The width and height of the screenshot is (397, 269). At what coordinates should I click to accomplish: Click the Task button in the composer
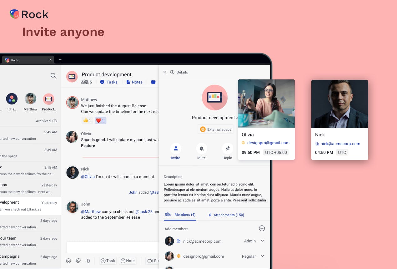(108, 261)
